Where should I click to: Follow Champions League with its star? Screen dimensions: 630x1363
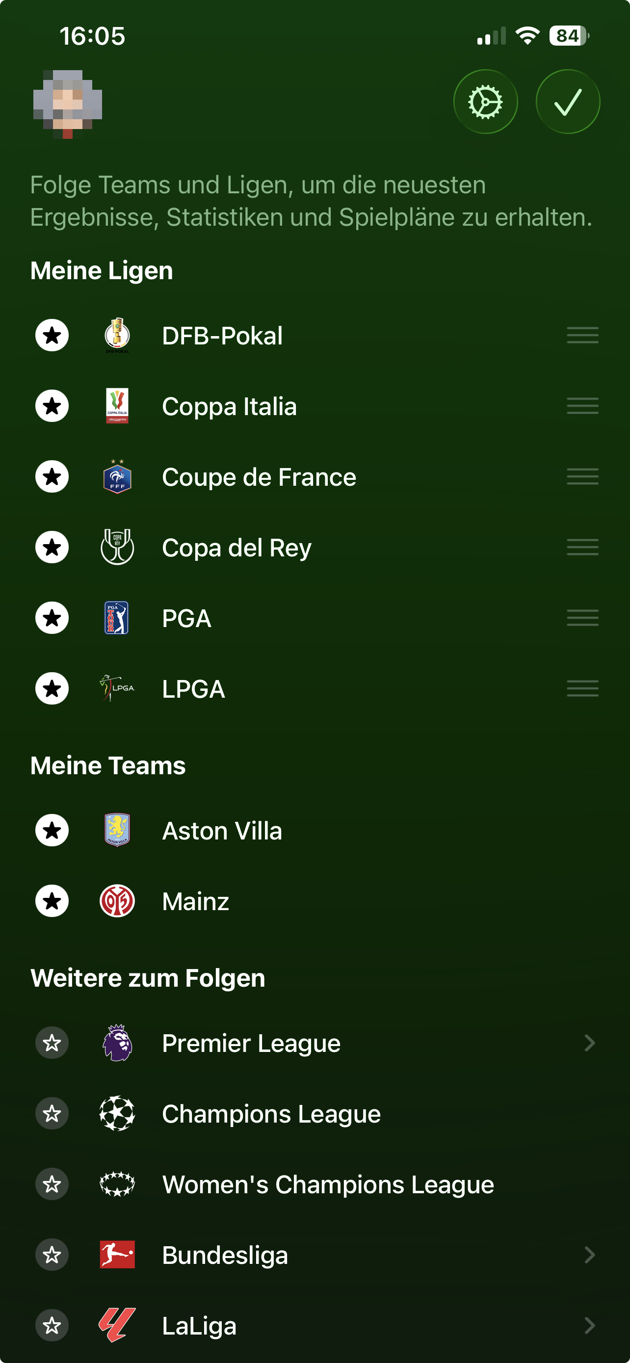point(52,1113)
